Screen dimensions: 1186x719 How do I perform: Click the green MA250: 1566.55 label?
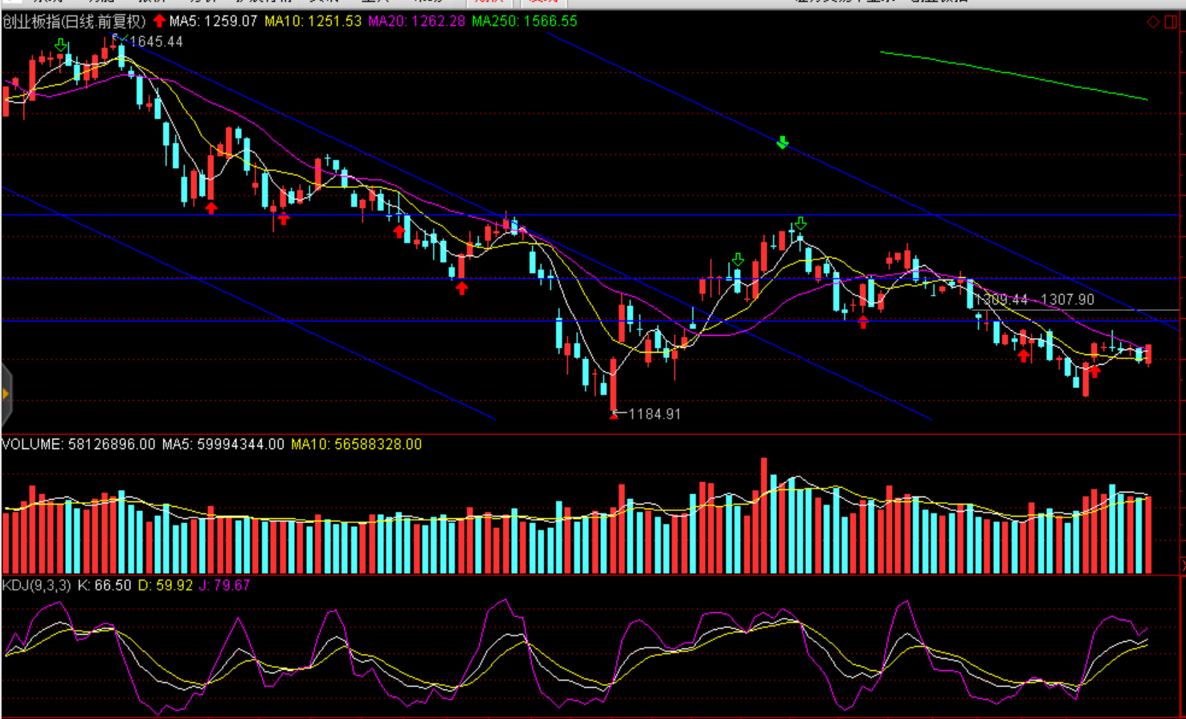coord(524,22)
